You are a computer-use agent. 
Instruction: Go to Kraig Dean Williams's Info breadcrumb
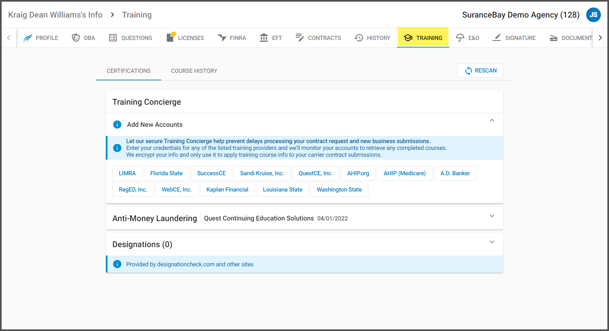click(55, 15)
